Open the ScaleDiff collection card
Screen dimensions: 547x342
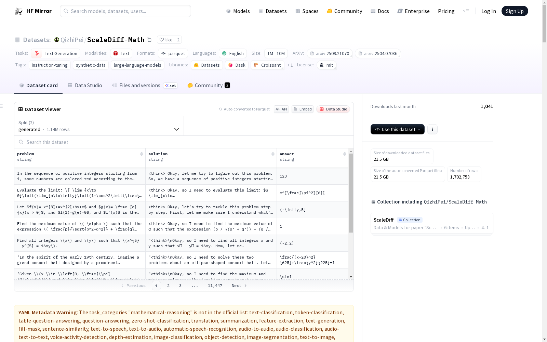coord(432,223)
